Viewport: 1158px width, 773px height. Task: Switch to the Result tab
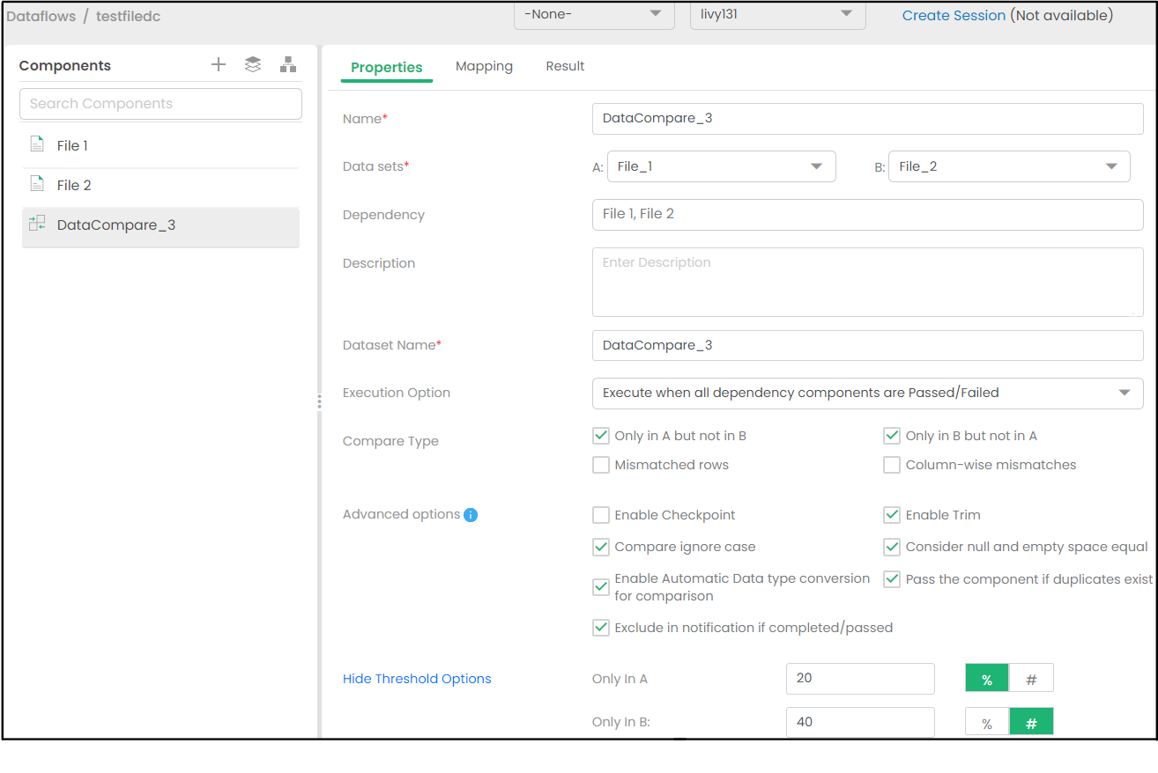(565, 66)
